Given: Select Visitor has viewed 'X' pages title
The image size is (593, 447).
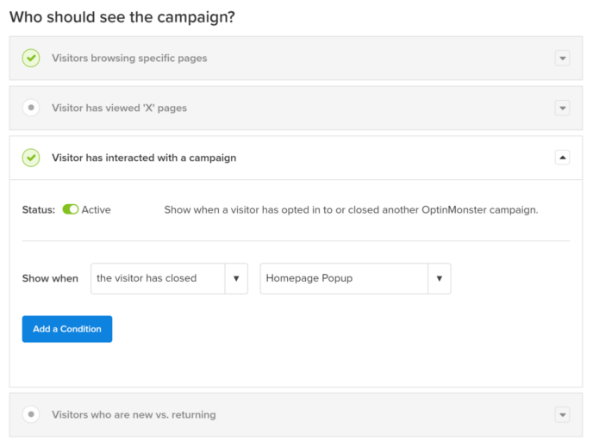Looking at the screenshot, I should (x=119, y=108).
